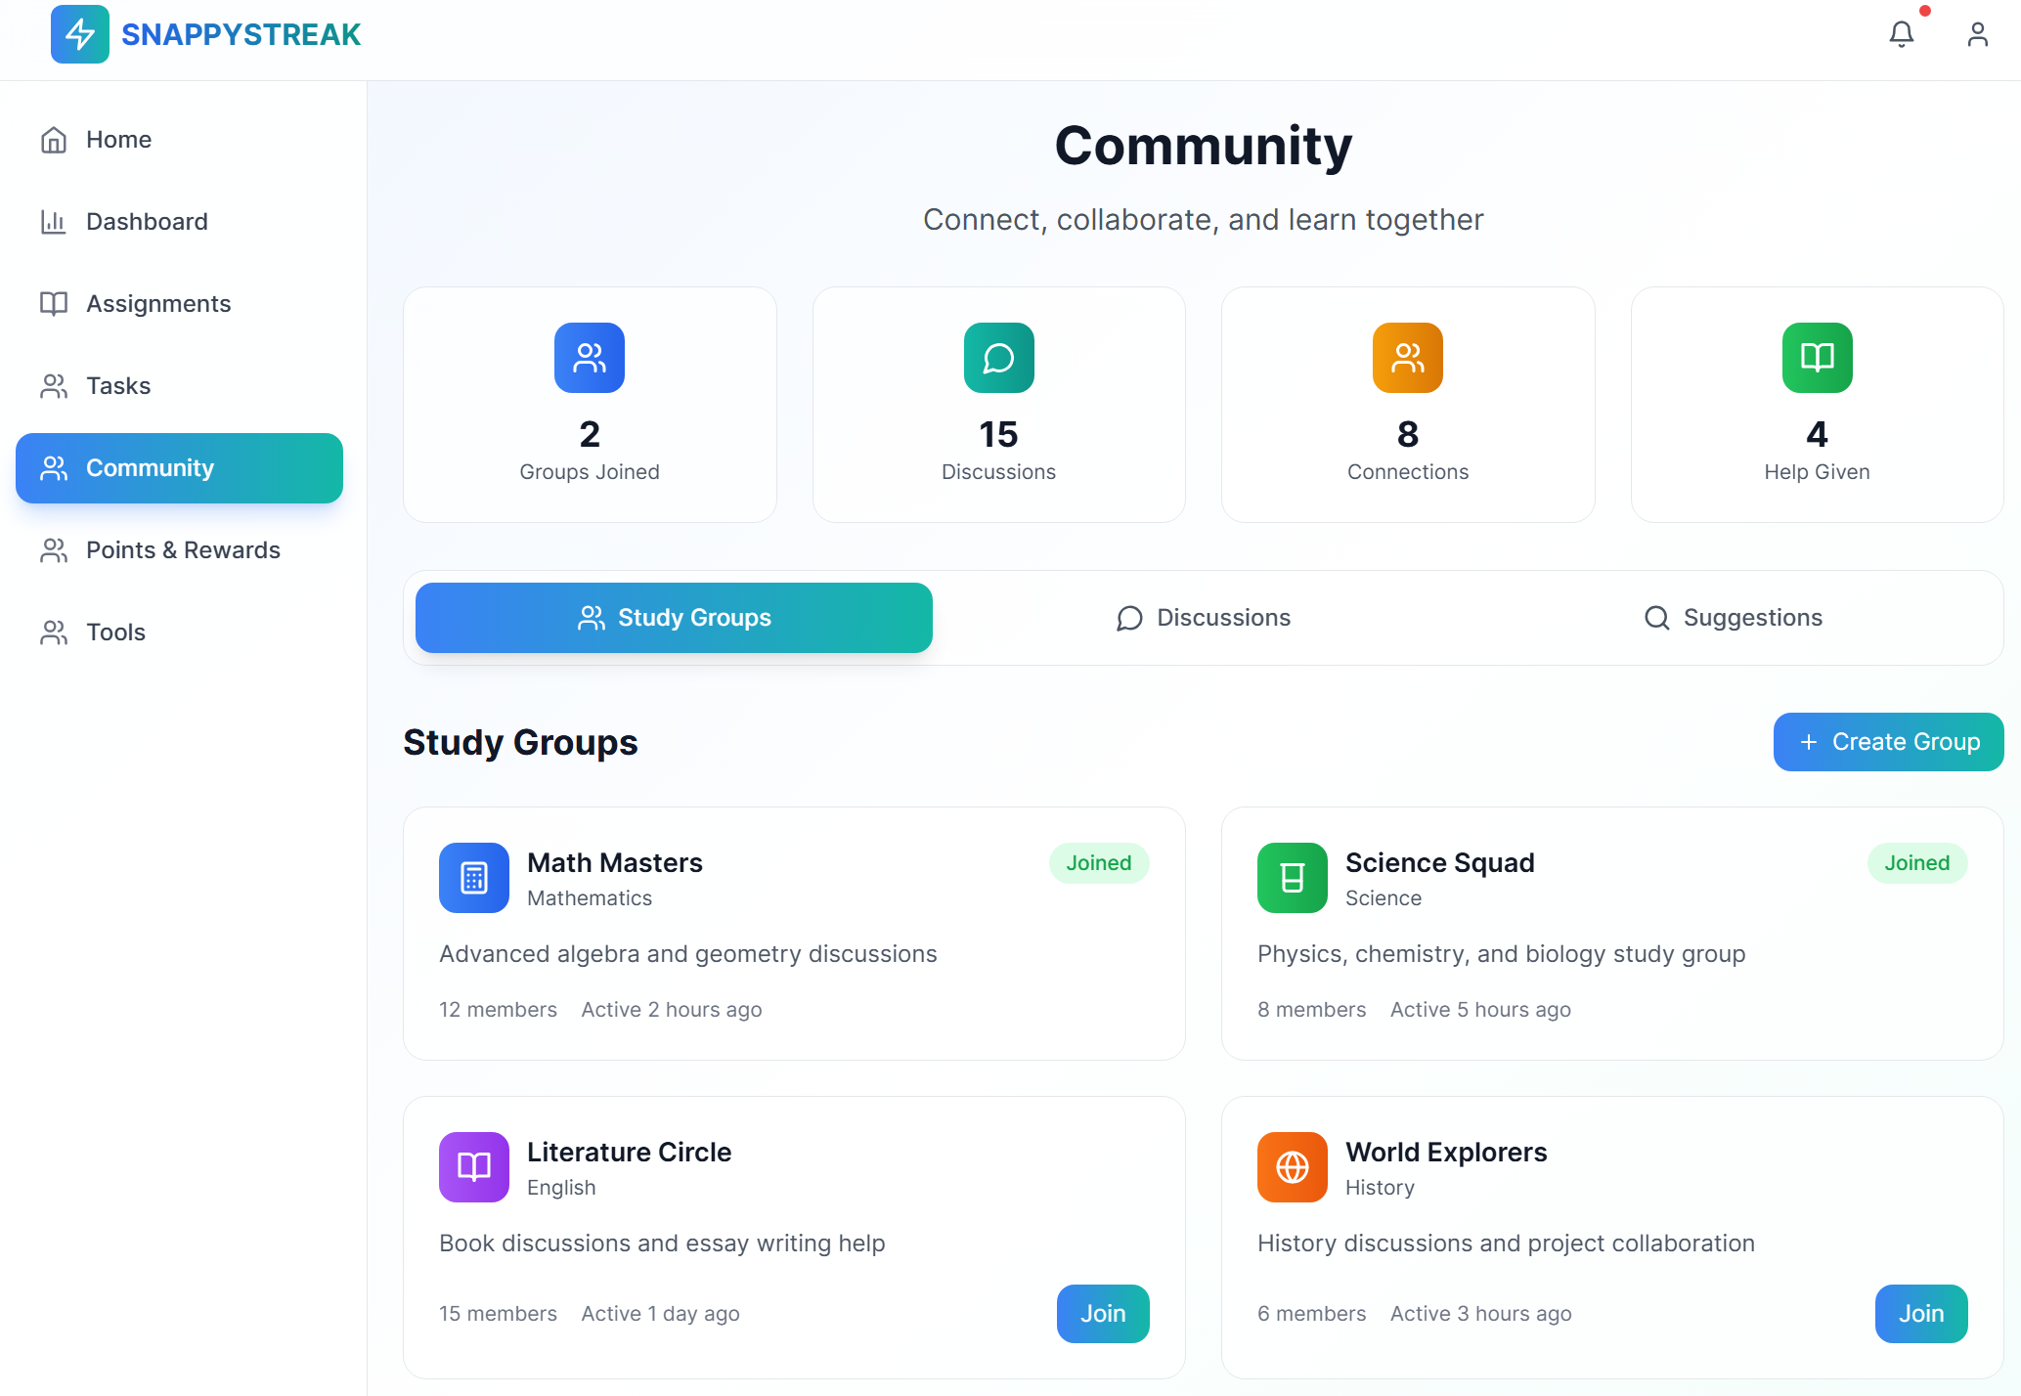Click the Science Squad beaker icon
The height and width of the screenshot is (1396, 2021).
tap(1292, 878)
